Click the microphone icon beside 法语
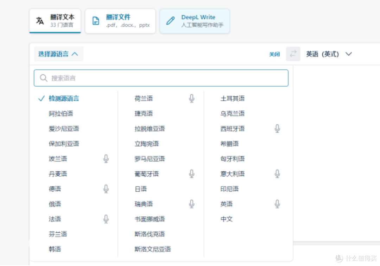 pos(106,219)
